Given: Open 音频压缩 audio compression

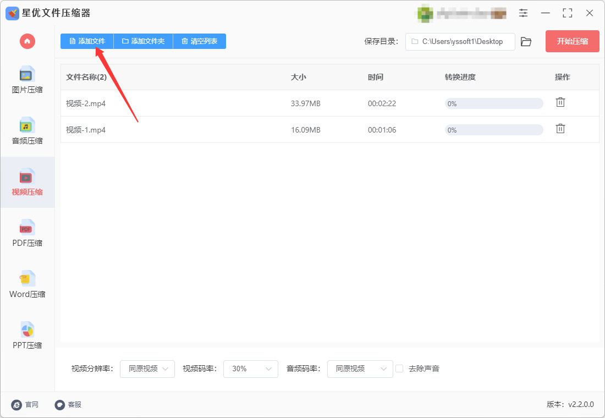Looking at the screenshot, I should point(27,131).
